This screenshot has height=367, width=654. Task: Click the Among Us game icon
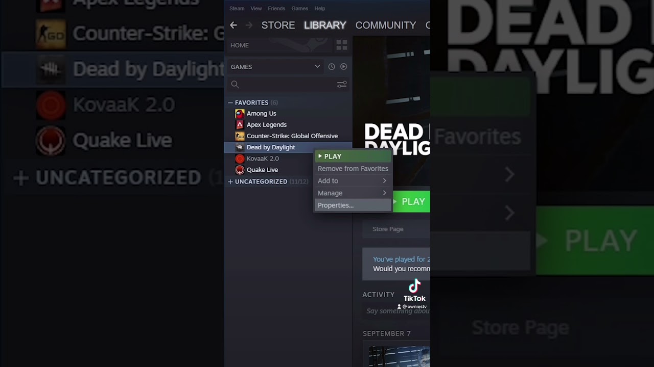(x=240, y=114)
